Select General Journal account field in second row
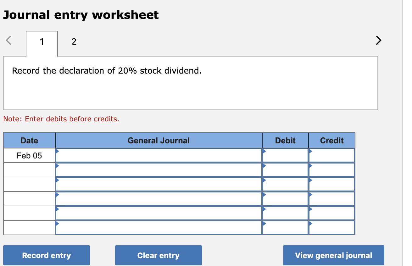 tap(159, 170)
